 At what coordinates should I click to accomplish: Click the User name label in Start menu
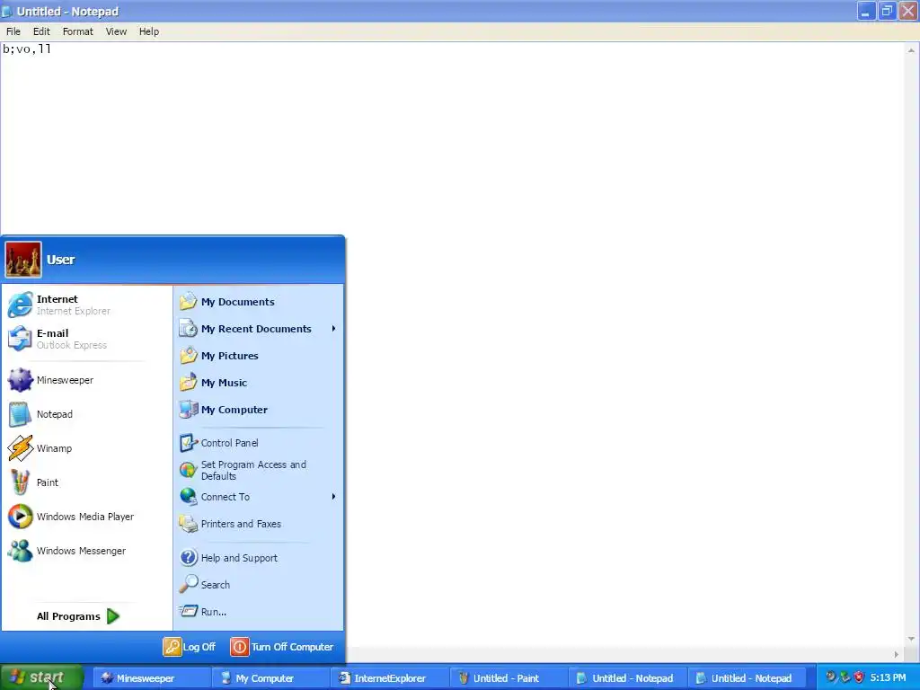pos(60,260)
